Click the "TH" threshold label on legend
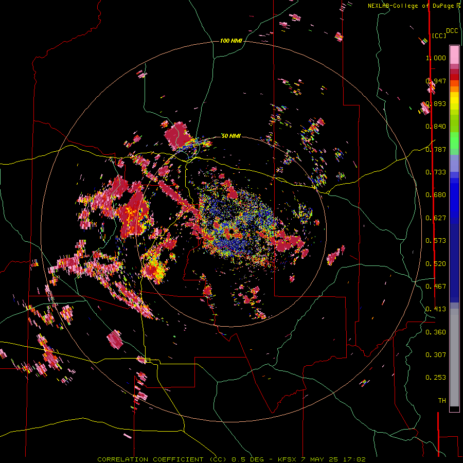The width and height of the screenshot is (463, 463). click(x=442, y=401)
